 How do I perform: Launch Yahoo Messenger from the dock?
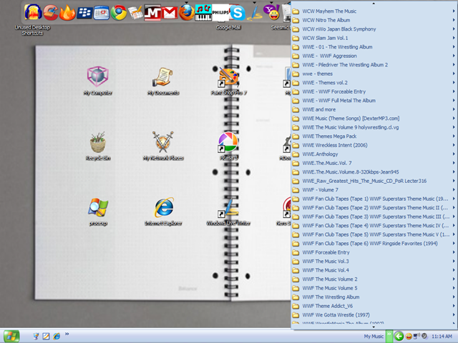point(272,13)
